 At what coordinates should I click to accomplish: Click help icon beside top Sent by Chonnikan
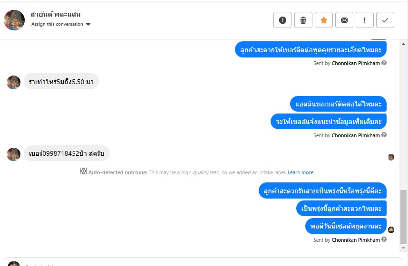(x=384, y=63)
